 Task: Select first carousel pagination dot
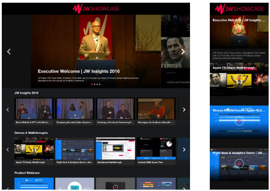pos(92,84)
